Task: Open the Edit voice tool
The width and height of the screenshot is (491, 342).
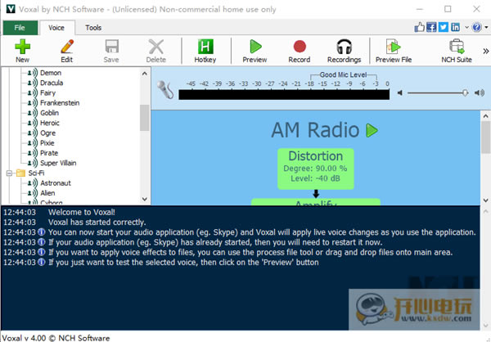Action: pyautogui.click(x=67, y=51)
